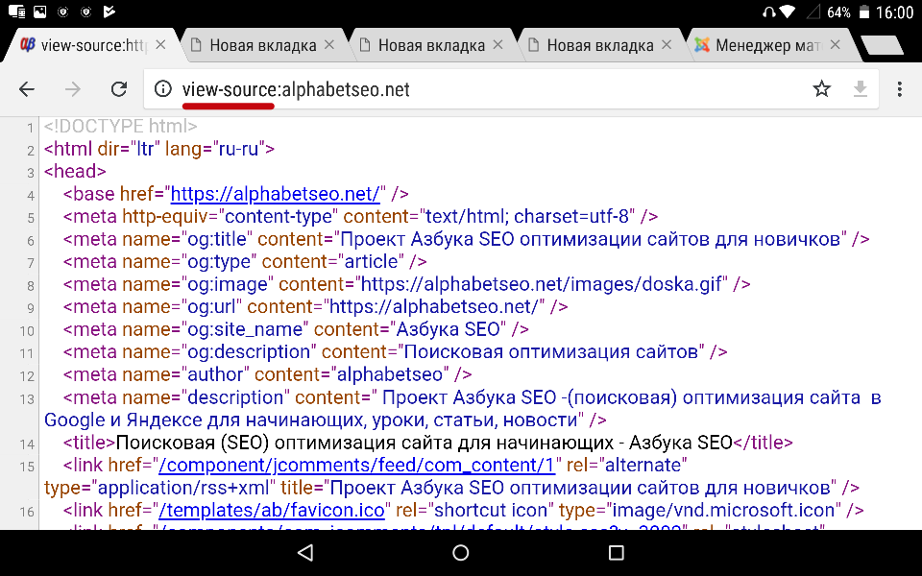The image size is (922, 576).
Task: Open Android recent apps square button
Action: click(617, 552)
